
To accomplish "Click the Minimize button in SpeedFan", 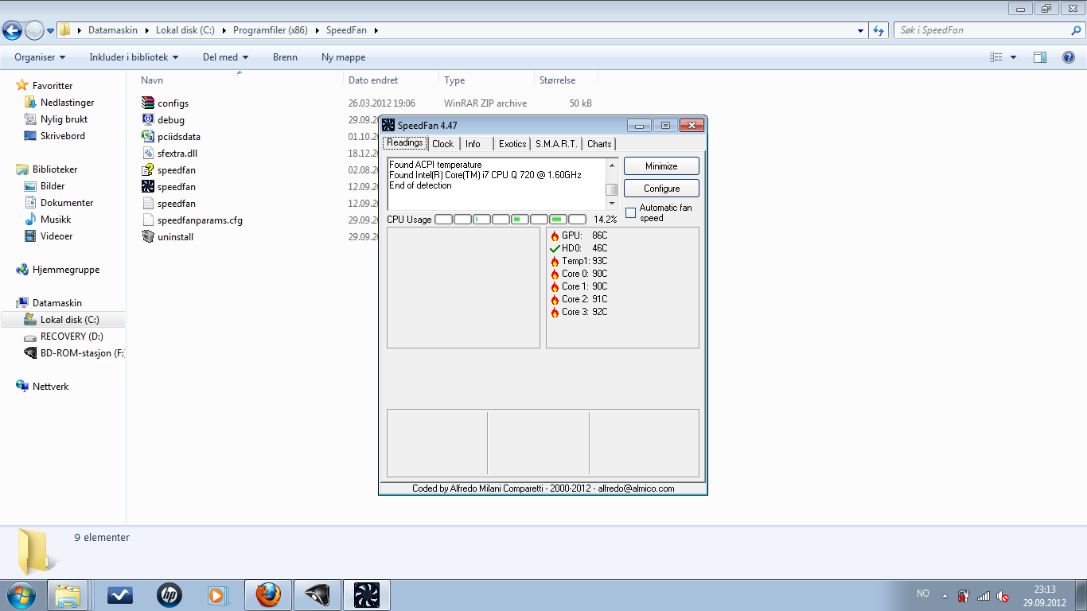I will [661, 166].
